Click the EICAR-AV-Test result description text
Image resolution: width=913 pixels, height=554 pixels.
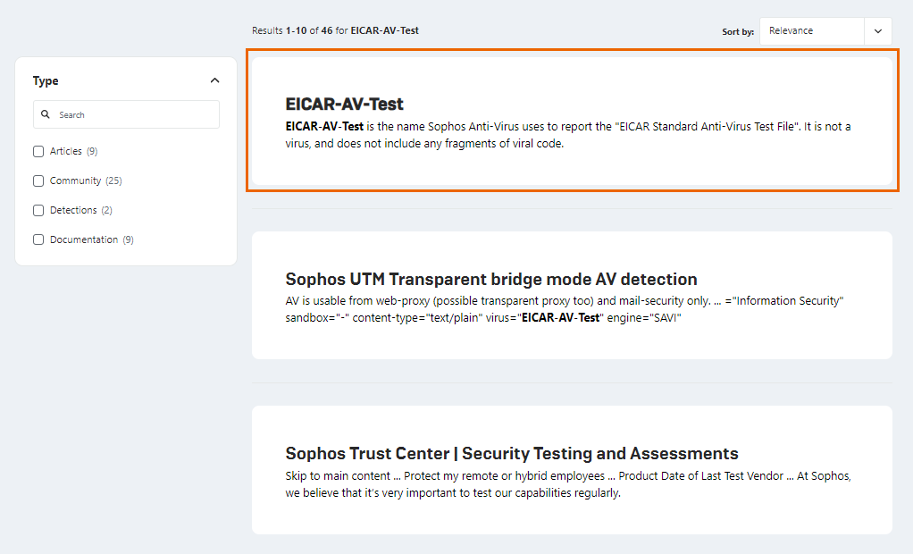(x=567, y=135)
